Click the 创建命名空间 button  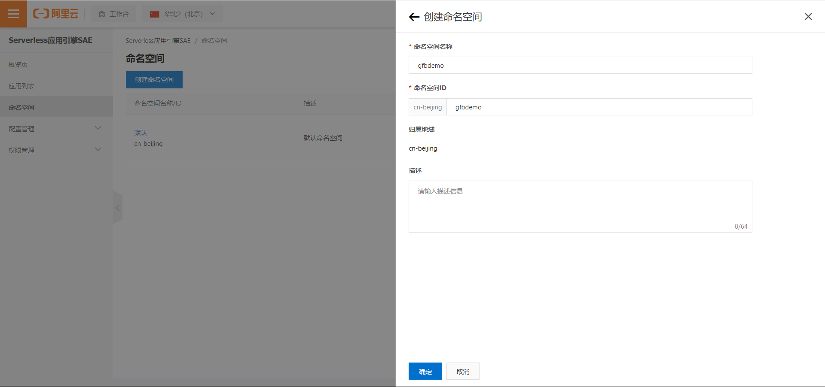(154, 80)
